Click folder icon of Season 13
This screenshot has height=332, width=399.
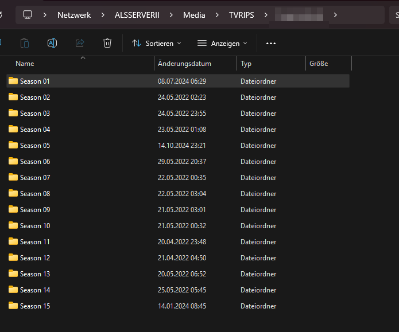pyautogui.click(x=13, y=274)
